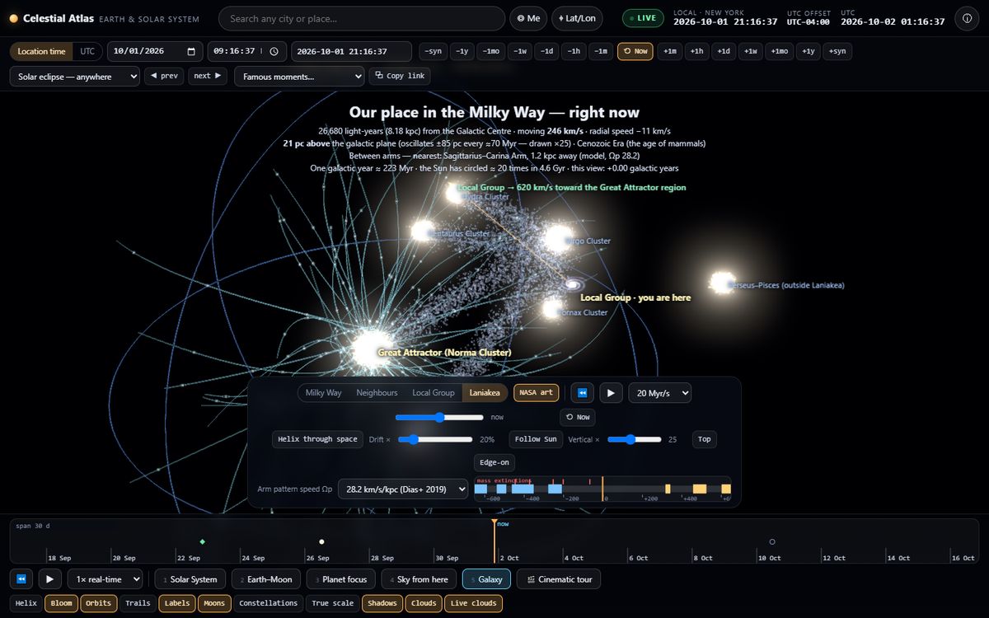Turn off Orbits display
Screen dimensions: 989x618
(x=98, y=603)
